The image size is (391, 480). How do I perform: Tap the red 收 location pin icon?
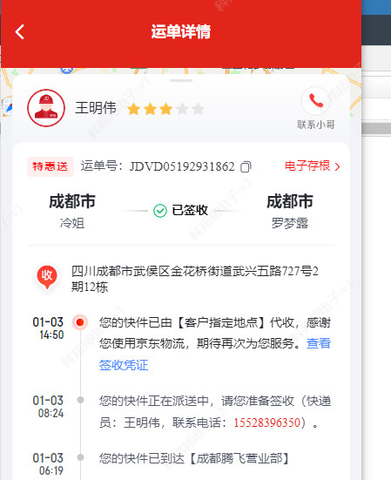[x=47, y=277]
